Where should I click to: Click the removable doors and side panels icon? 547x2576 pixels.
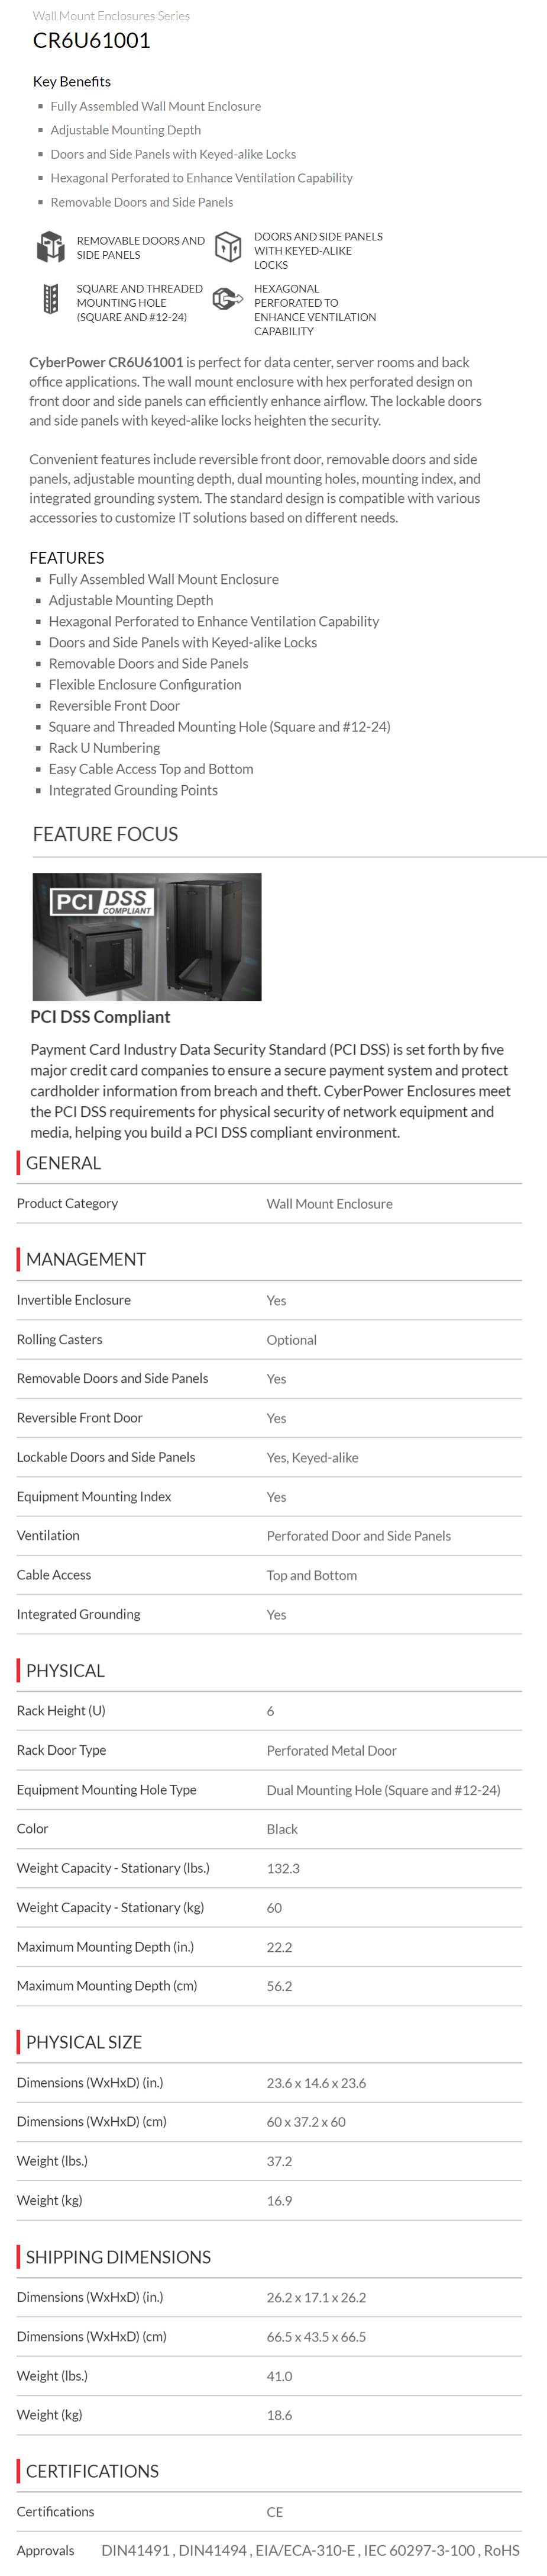point(51,246)
